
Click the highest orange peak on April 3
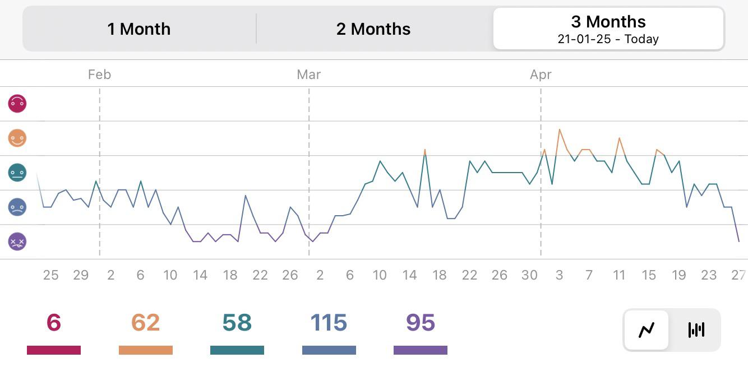pyautogui.click(x=559, y=130)
